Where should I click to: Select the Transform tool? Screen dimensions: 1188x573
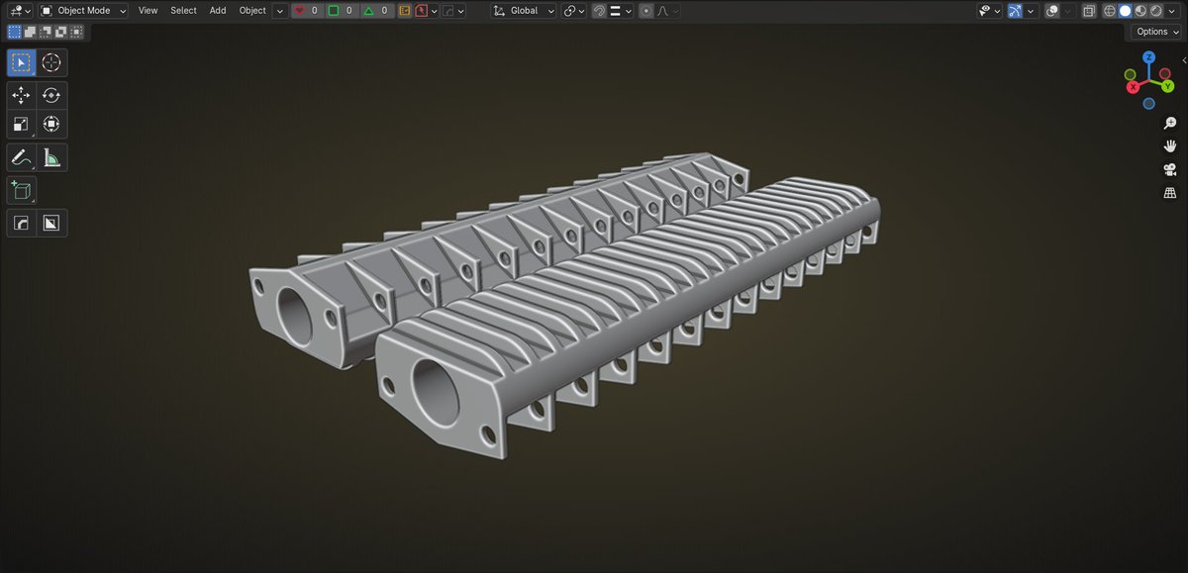(51, 124)
